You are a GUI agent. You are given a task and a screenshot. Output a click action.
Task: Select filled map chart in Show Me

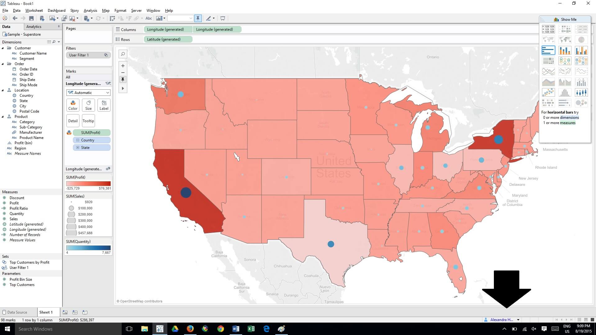(565, 40)
